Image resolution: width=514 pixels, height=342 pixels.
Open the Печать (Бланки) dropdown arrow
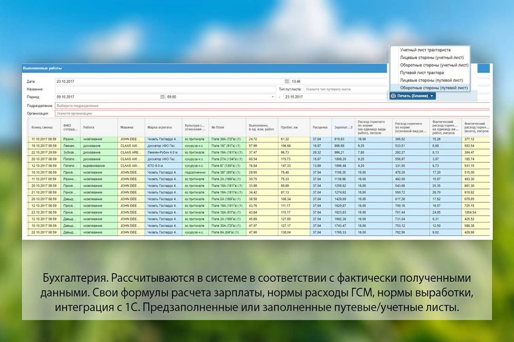[432, 96]
